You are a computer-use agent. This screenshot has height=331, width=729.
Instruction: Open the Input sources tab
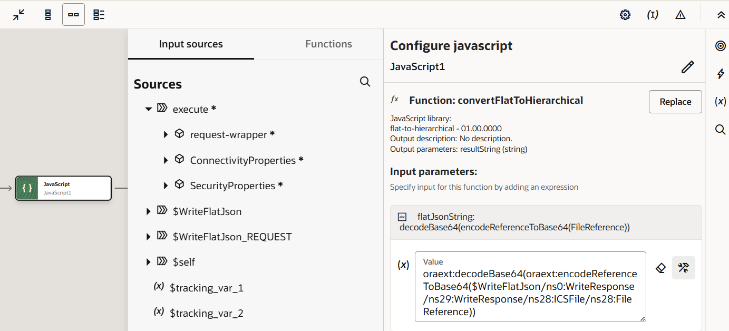pyautogui.click(x=191, y=44)
